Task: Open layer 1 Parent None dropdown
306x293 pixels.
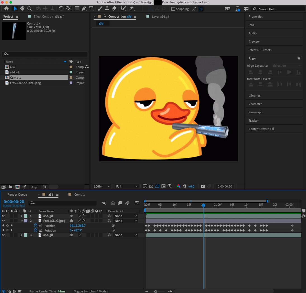Action: [125, 216]
